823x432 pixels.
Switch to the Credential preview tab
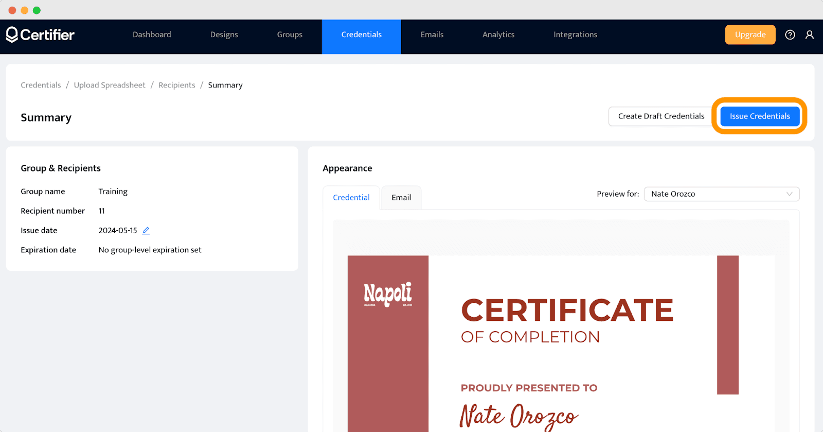(351, 198)
